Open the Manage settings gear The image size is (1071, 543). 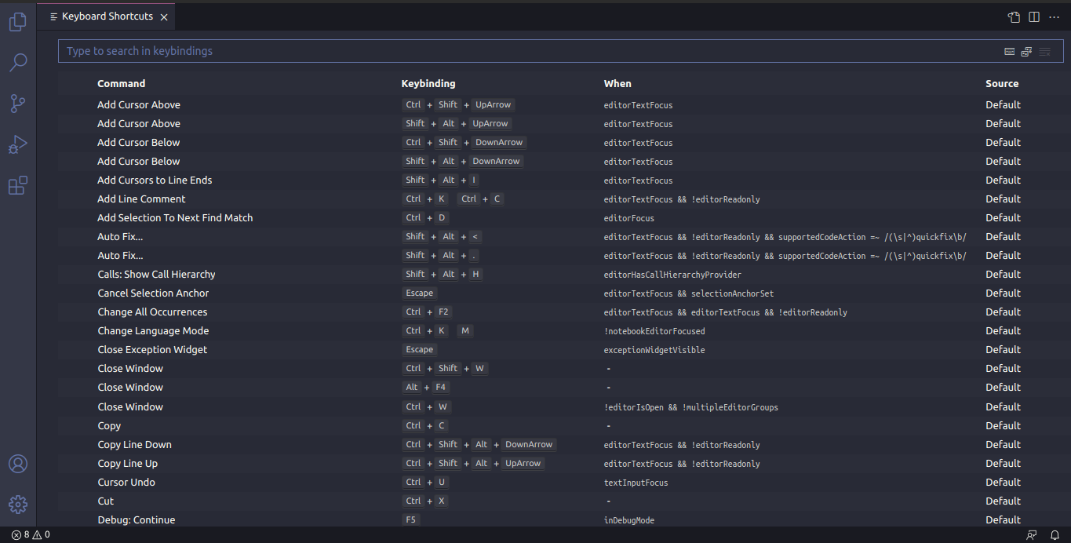[17, 505]
